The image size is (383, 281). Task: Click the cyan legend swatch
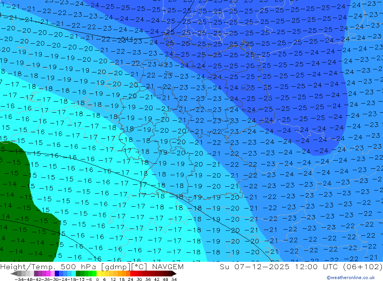point(74,274)
